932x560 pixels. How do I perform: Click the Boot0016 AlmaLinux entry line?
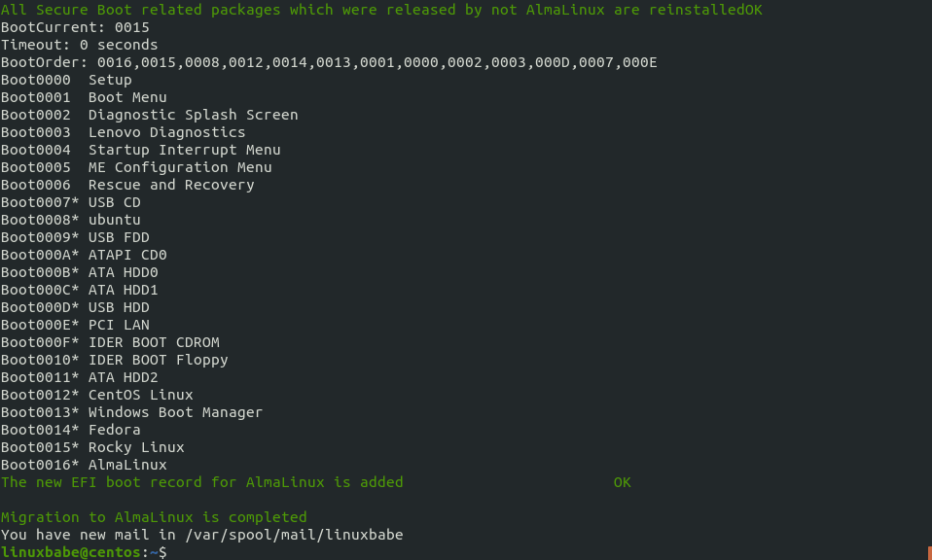[x=84, y=465]
